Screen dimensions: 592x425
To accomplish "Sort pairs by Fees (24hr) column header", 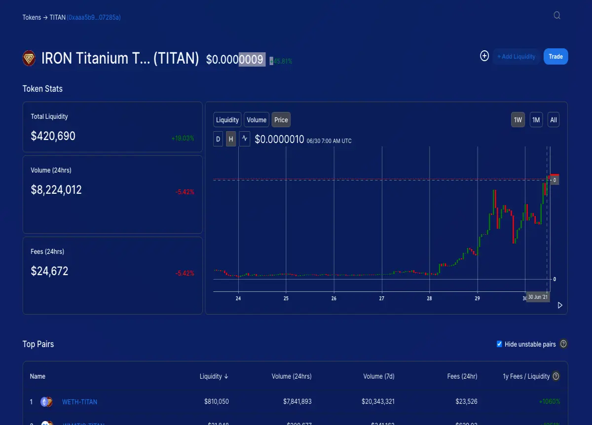I will point(462,376).
